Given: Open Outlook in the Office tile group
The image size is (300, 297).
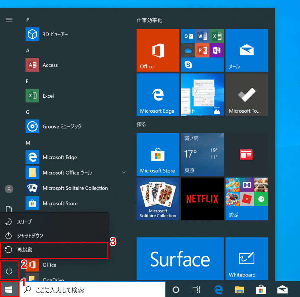Looking at the screenshot, I should click(x=188, y=36).
